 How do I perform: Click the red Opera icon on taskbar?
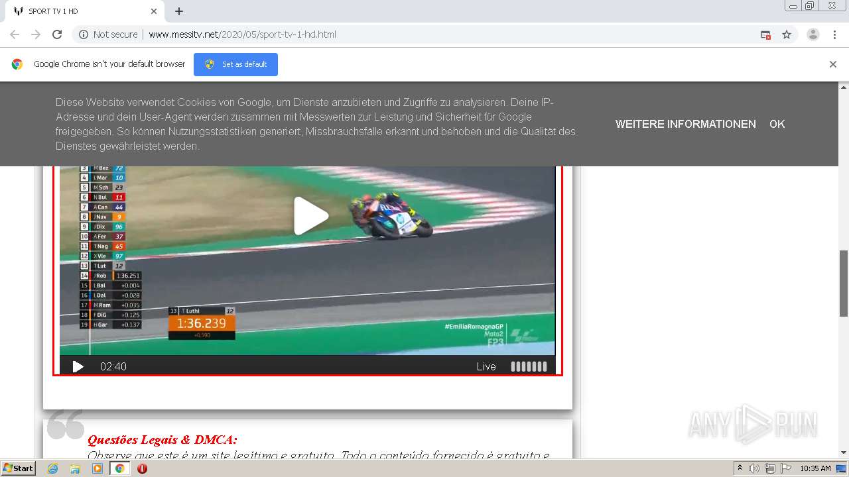pos(142,468)
